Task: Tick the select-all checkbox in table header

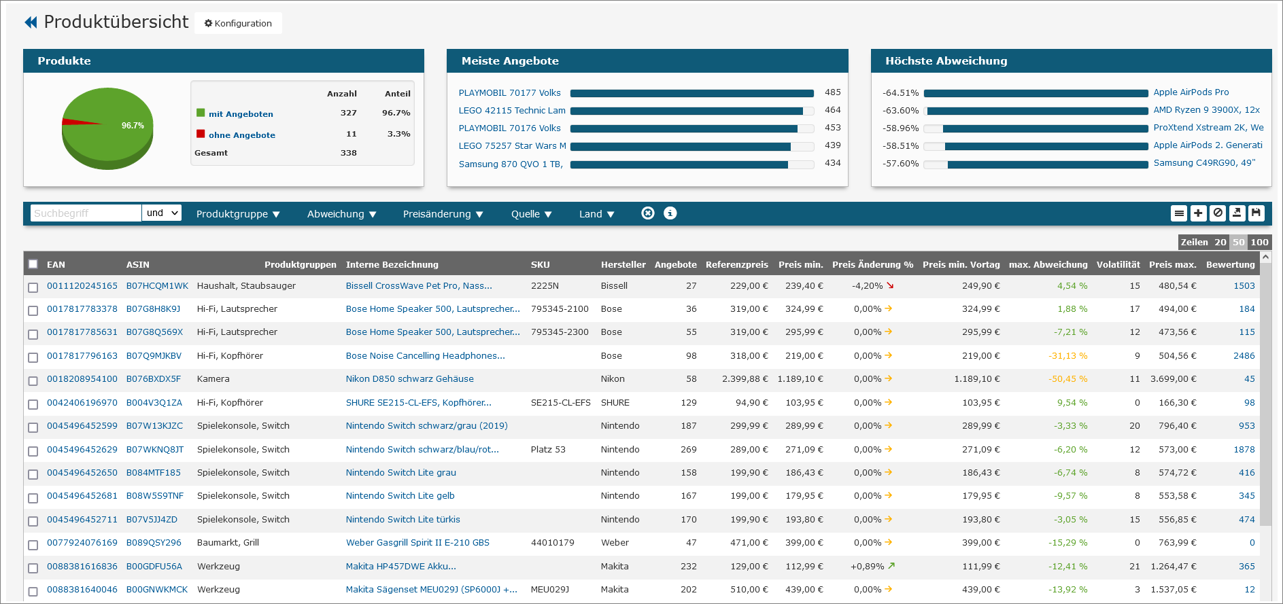Action: coord(33,264)
